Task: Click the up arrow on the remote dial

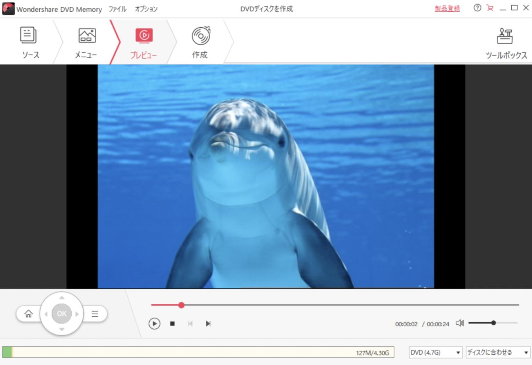Action: coord(62,298)
